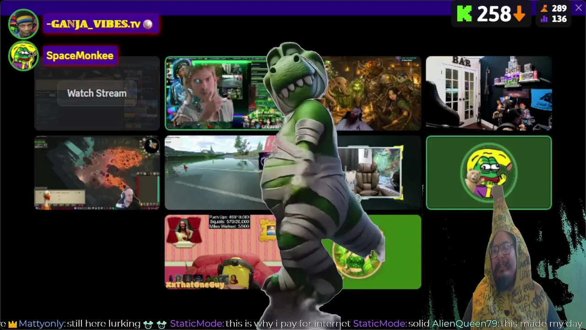Close the overlay with the X button
586x330 pixels.
tap(578, 8)
